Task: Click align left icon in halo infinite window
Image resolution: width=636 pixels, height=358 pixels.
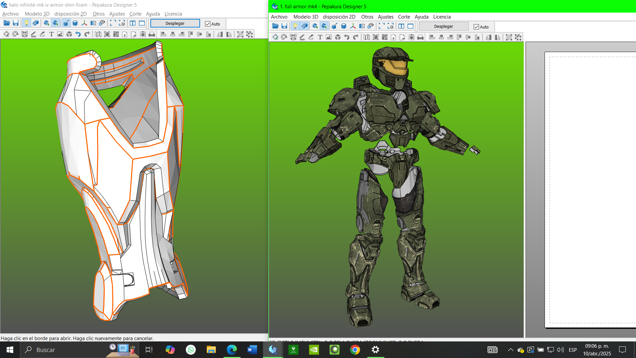Action: click(x=164, y=34)
